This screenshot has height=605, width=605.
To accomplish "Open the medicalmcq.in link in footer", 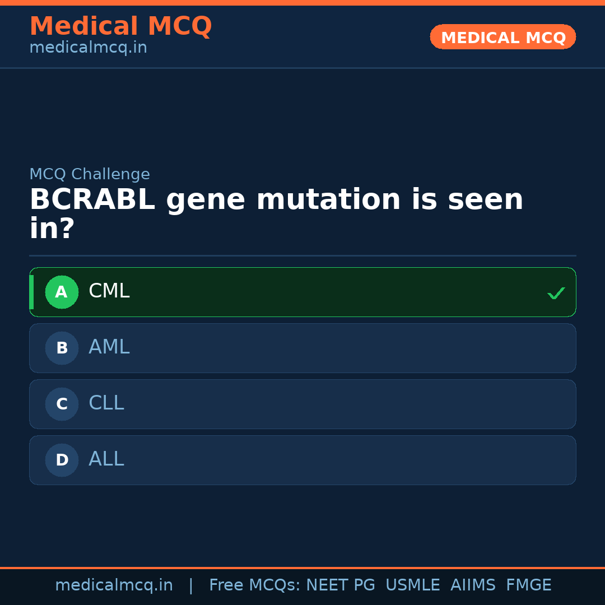I will click(x=114, y=585).
